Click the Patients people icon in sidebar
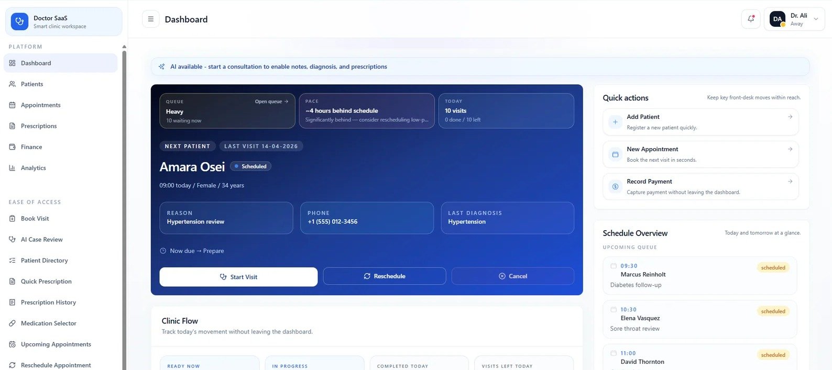Screen dimensions: 832x370 pos(12,84)
